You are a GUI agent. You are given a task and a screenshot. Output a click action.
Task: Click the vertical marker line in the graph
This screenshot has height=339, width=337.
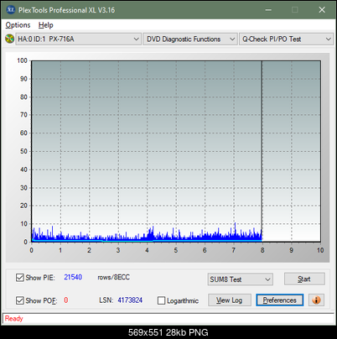coord(262,151)
